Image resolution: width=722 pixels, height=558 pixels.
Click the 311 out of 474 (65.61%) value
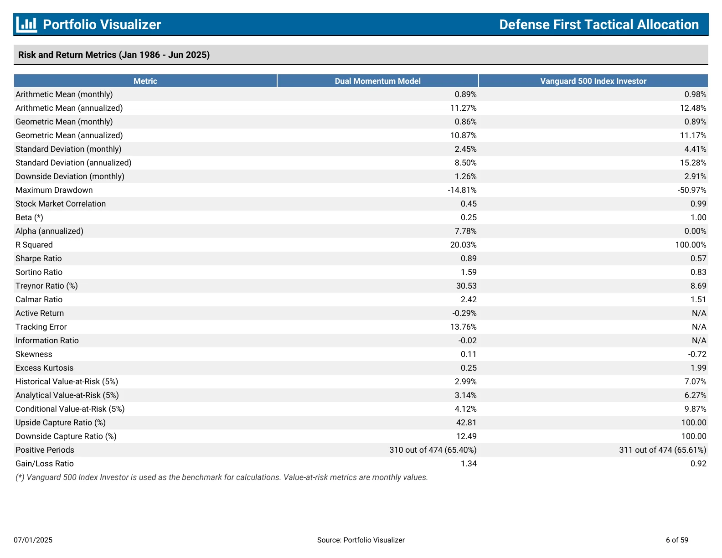(663, 450)
